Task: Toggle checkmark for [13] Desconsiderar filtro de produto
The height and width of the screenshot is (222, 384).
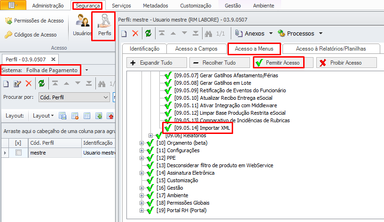Action: pyautogui.click(x=150, y=165)
